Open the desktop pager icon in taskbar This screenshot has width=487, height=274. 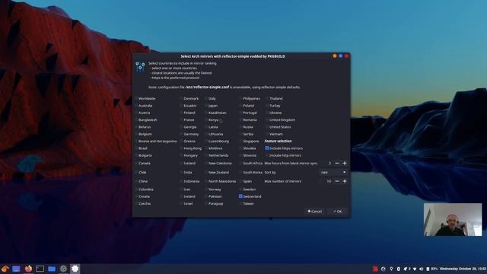click(x=16, y=269)
